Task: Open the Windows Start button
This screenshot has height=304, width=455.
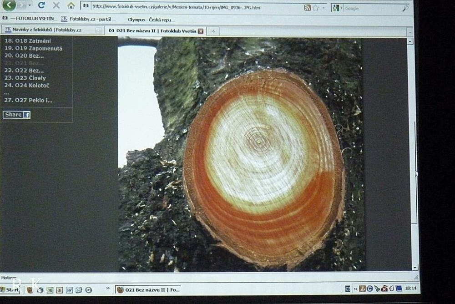Action: (x=10, y=289)
